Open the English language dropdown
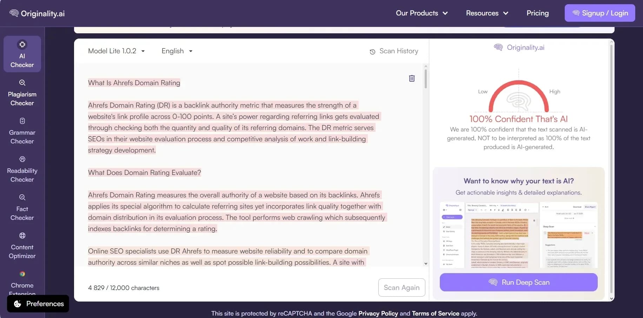The image size is (643, 318). coord(177,51)
